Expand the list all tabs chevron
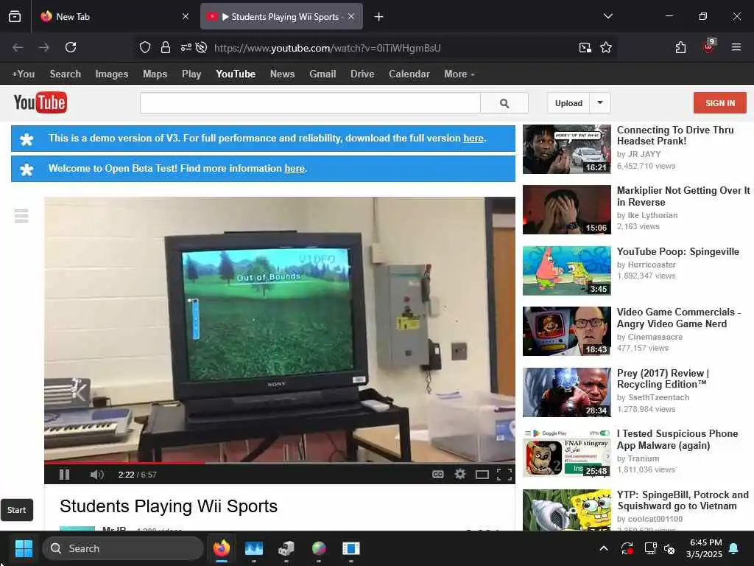The width and height of the screenshot is (754, 566). pos(607,16)
